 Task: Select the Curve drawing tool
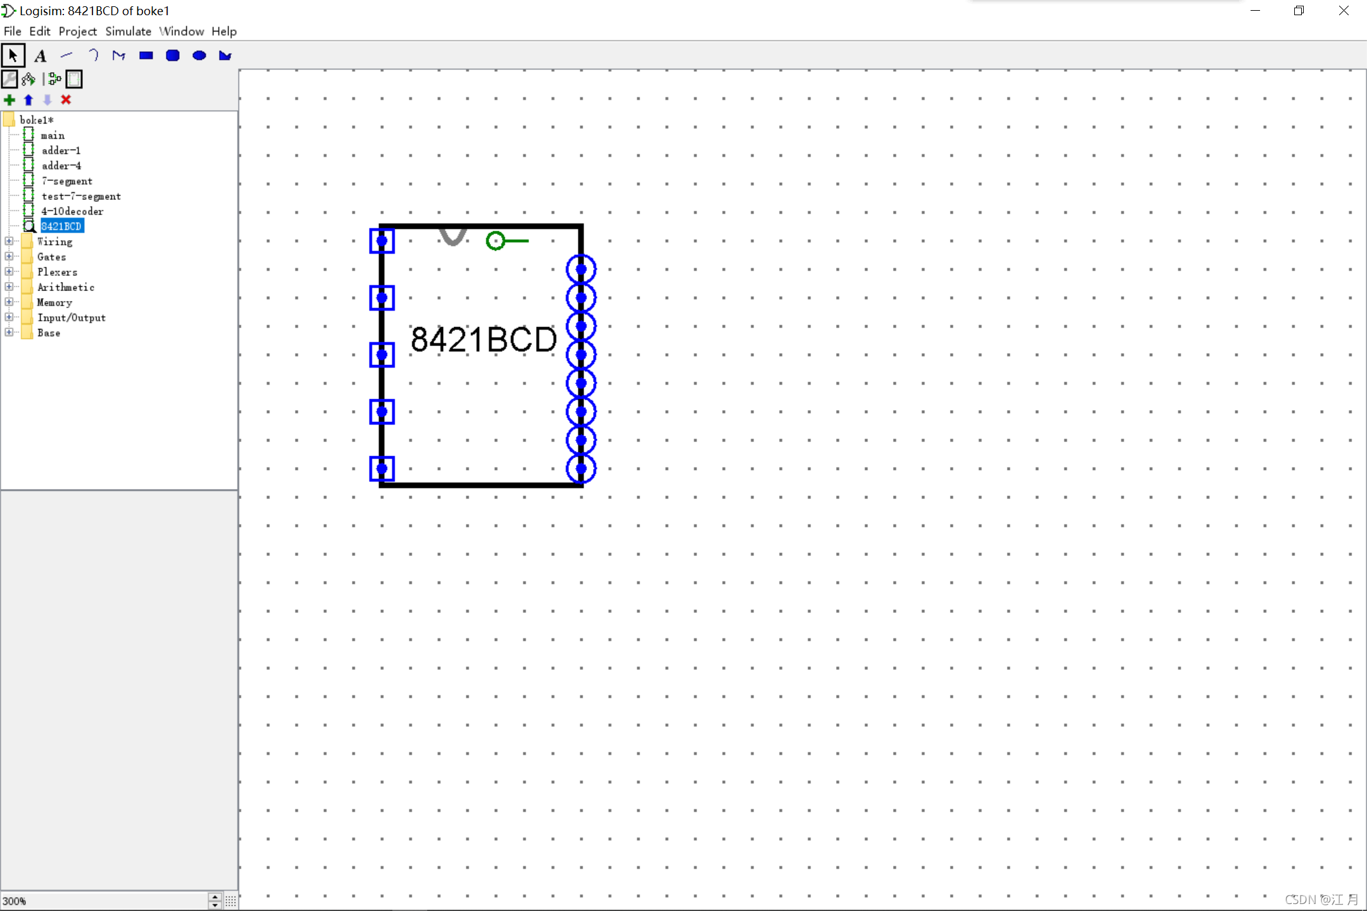[x=93, y=56]
